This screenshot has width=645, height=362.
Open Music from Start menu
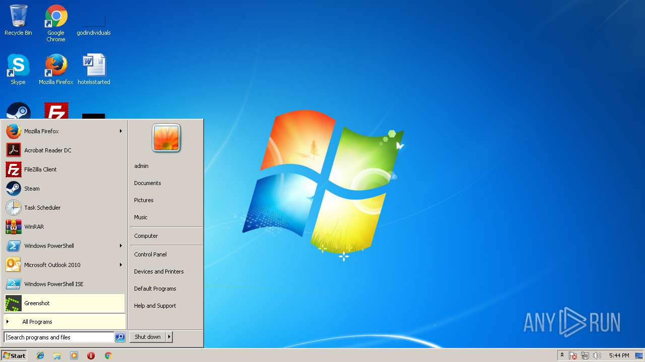(x=166, y=217)
